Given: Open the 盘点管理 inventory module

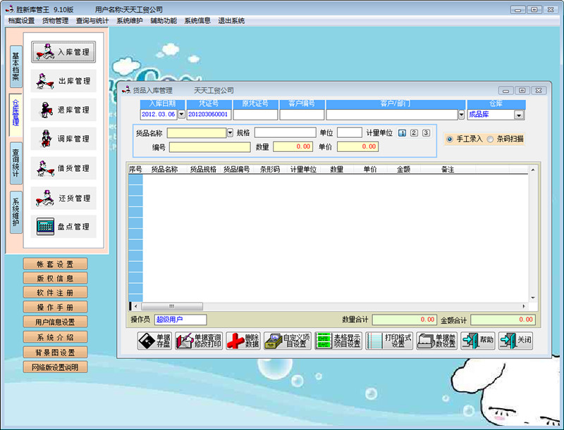Looking at the screenshot, I should click(x=64, y=227).
